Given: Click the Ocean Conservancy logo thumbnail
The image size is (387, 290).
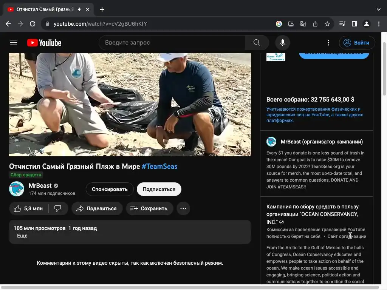Looking at the screenshot, I should tap(276, 57).
